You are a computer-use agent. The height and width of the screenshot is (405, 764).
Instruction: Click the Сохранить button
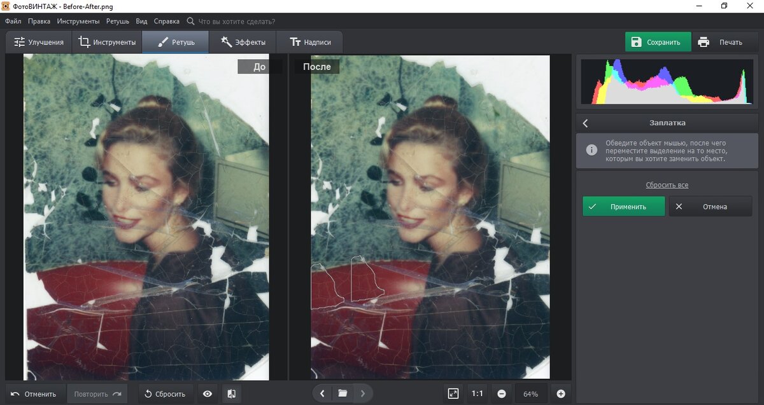(658, 43)
